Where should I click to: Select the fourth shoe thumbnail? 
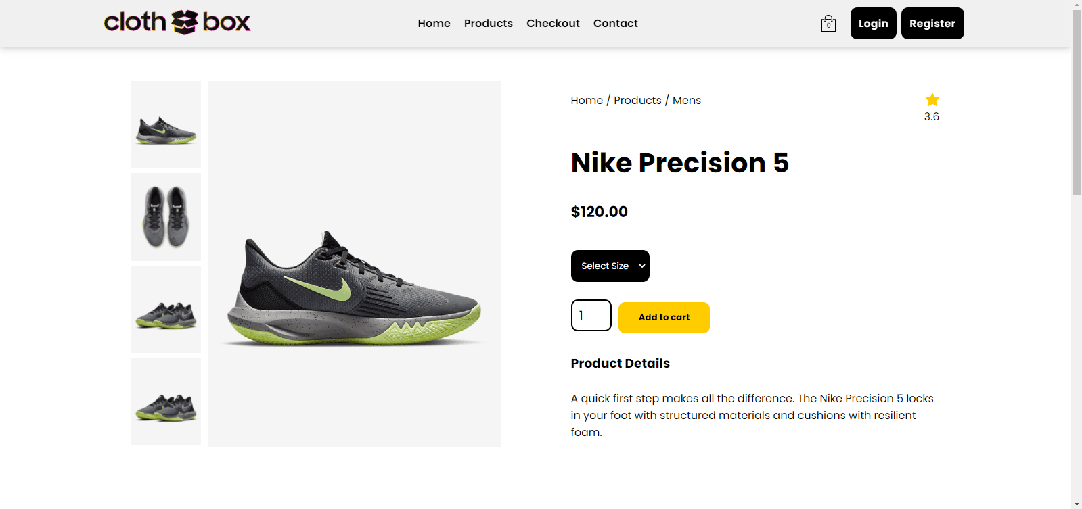(166, 402)
